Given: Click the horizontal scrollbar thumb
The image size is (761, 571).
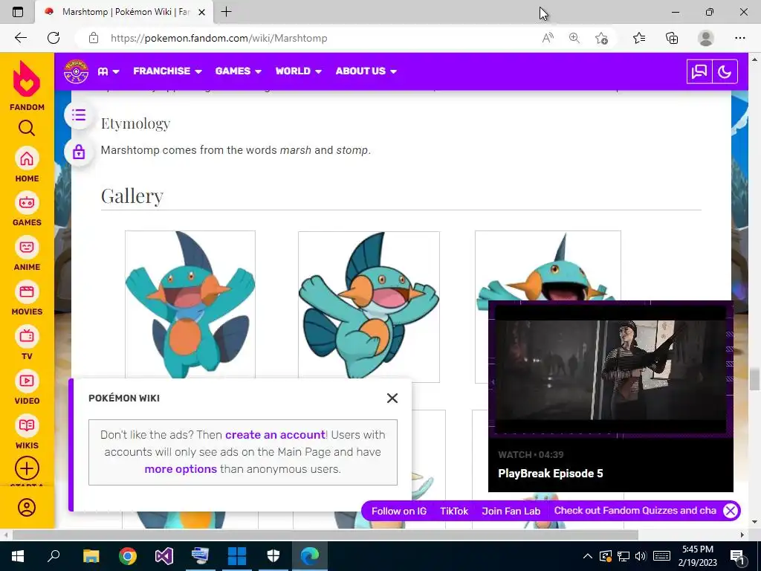Looking at the screenshot, I should [x=326, y=535].
